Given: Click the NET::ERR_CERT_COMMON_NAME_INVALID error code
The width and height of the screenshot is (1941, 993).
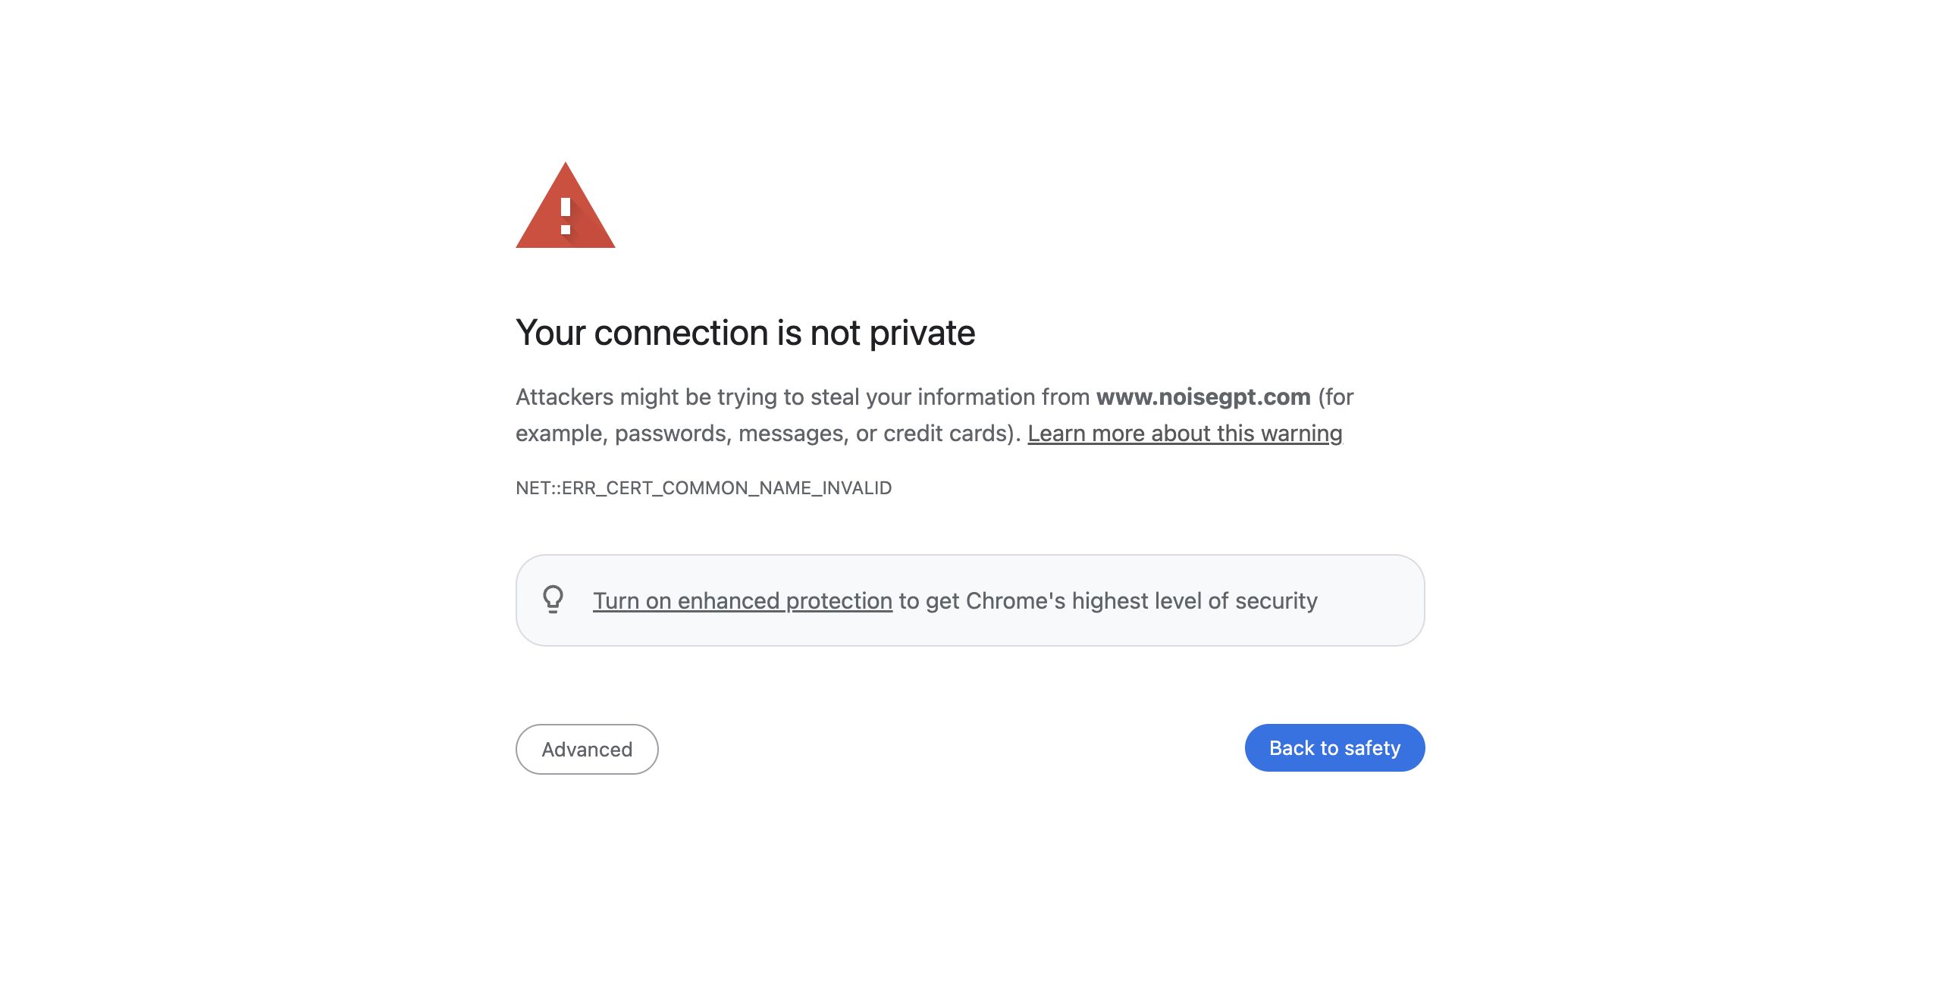Looking at the screenshot, I should (x=704, y=487).
